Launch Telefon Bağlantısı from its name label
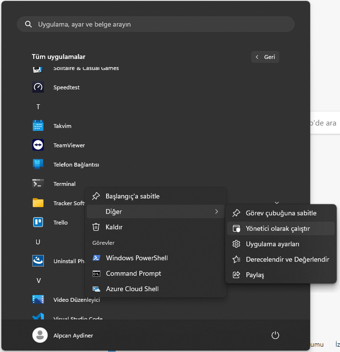 (76, 165)
